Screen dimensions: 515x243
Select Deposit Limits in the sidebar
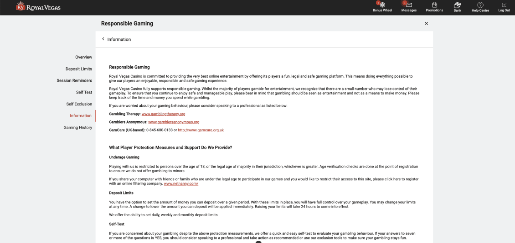79,69
